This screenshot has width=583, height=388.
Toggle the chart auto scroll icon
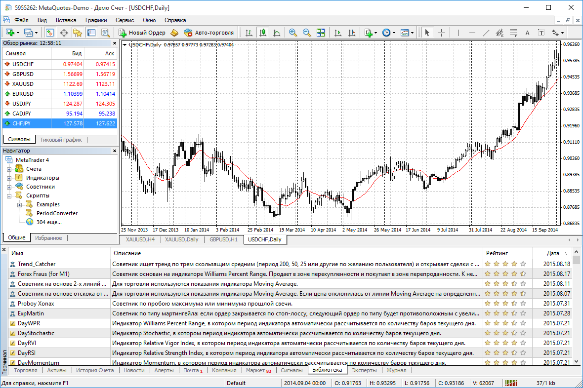[x=338, y=33]
